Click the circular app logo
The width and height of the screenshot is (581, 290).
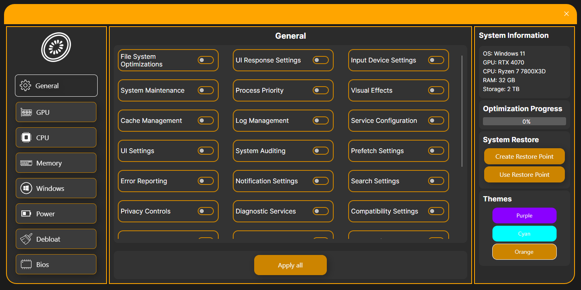(x=56, y=47)
